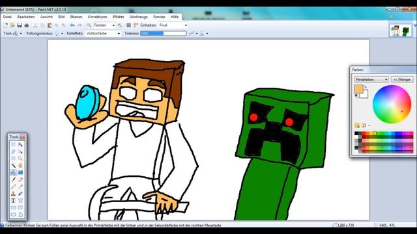Select the Lasso Select tool
This screenshot has width=417, height=234.
pos(13,151)
